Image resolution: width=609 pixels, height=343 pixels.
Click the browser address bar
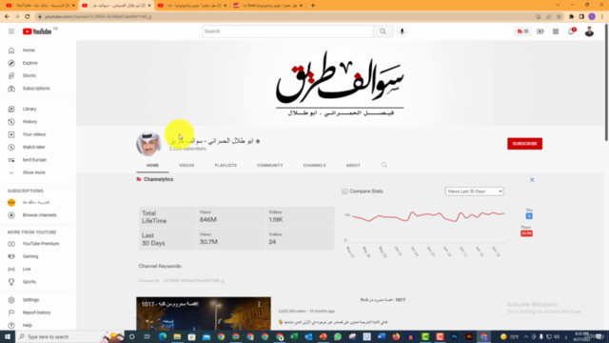click(x=284, y=17)
